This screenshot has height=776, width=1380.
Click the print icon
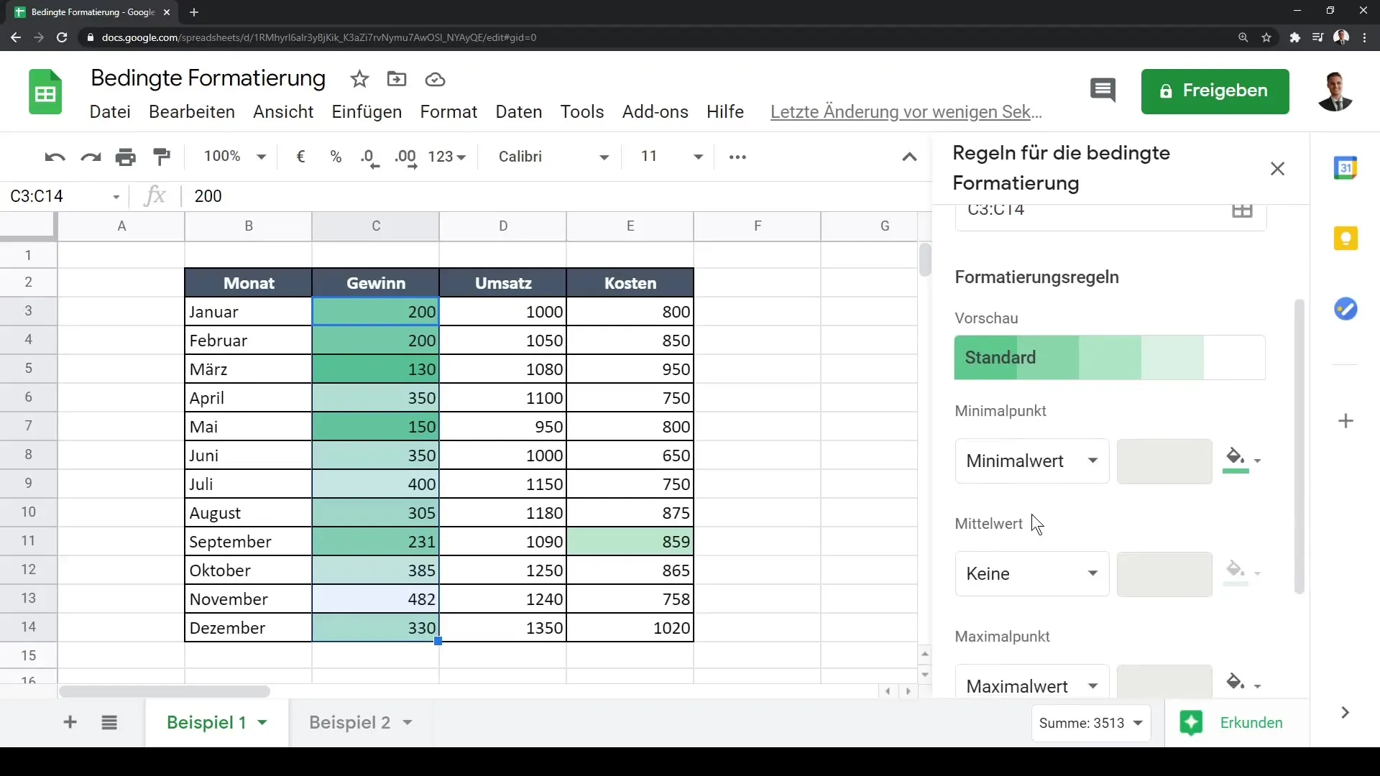pos(126,157)
